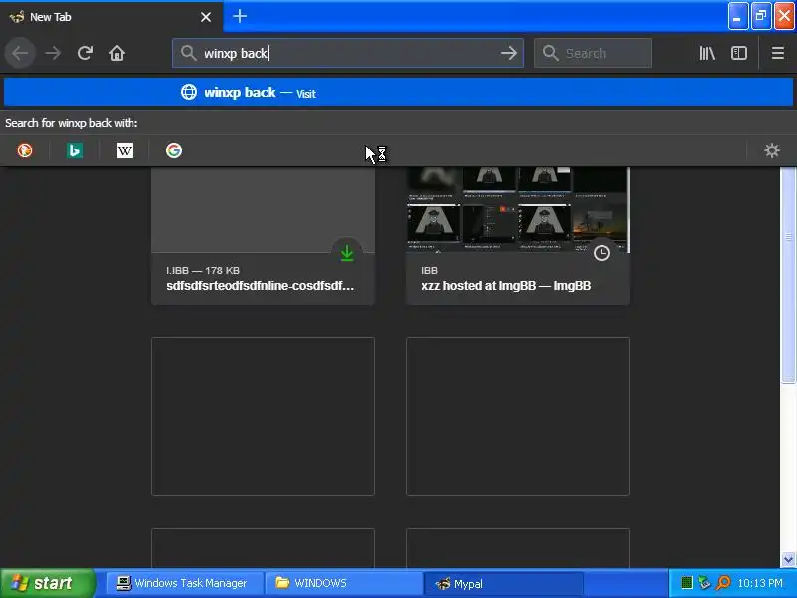The height and width of the screenshot is (598, 797).
Task: Click the magnifier icon in address bar
Action: coord(189,53)
